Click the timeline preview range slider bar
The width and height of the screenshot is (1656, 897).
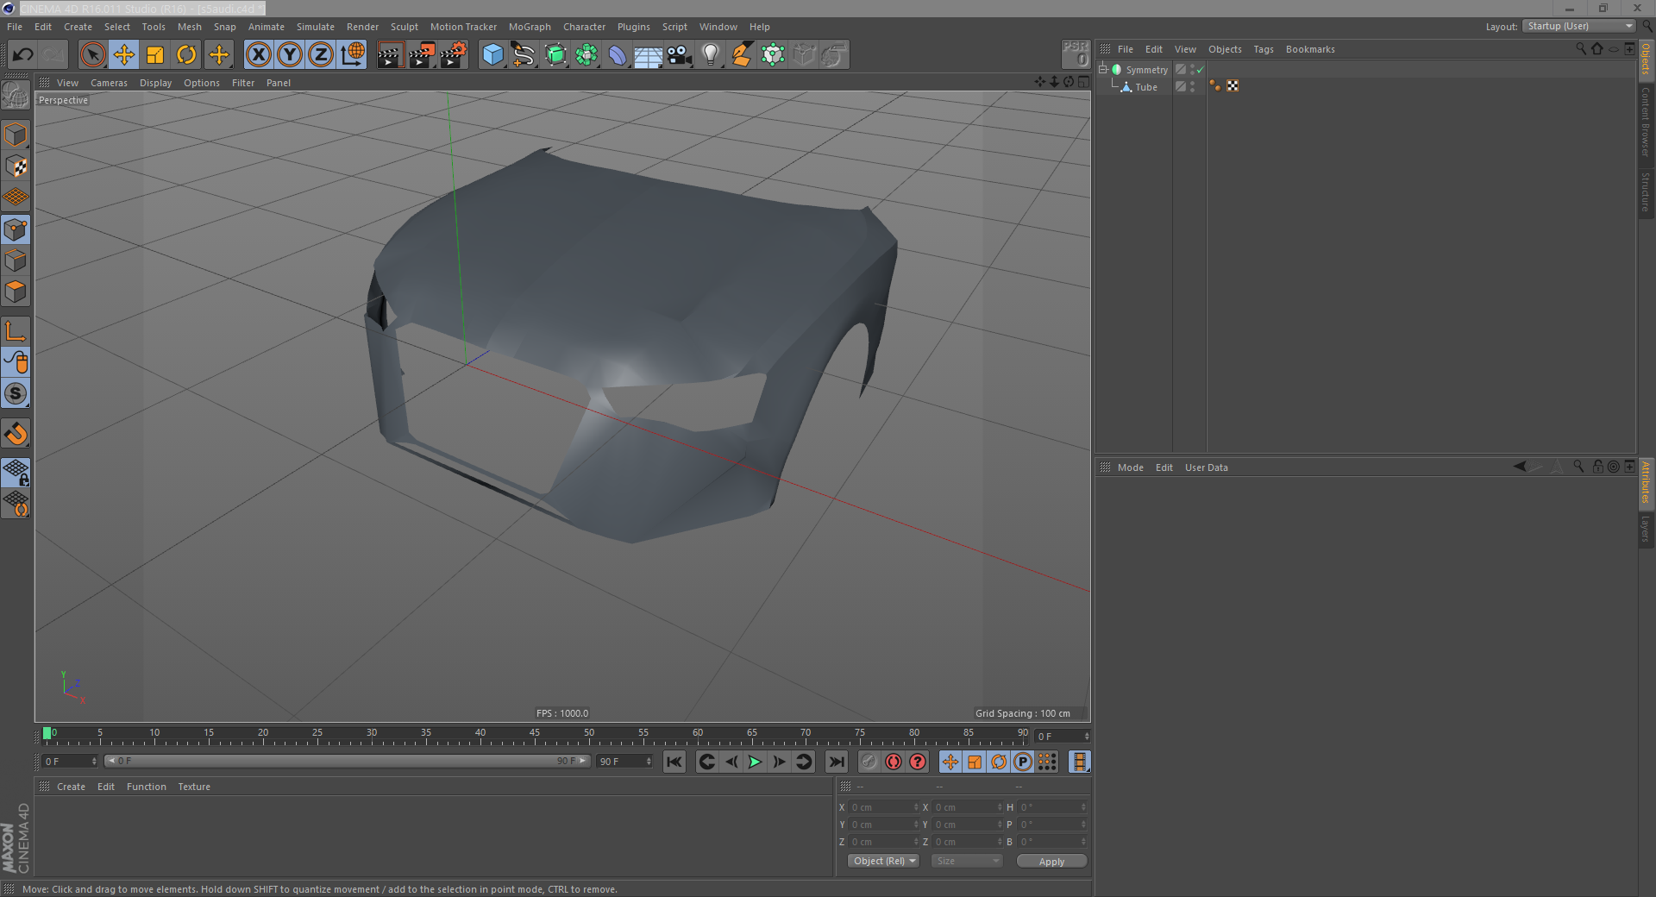(x=347, y=761)
